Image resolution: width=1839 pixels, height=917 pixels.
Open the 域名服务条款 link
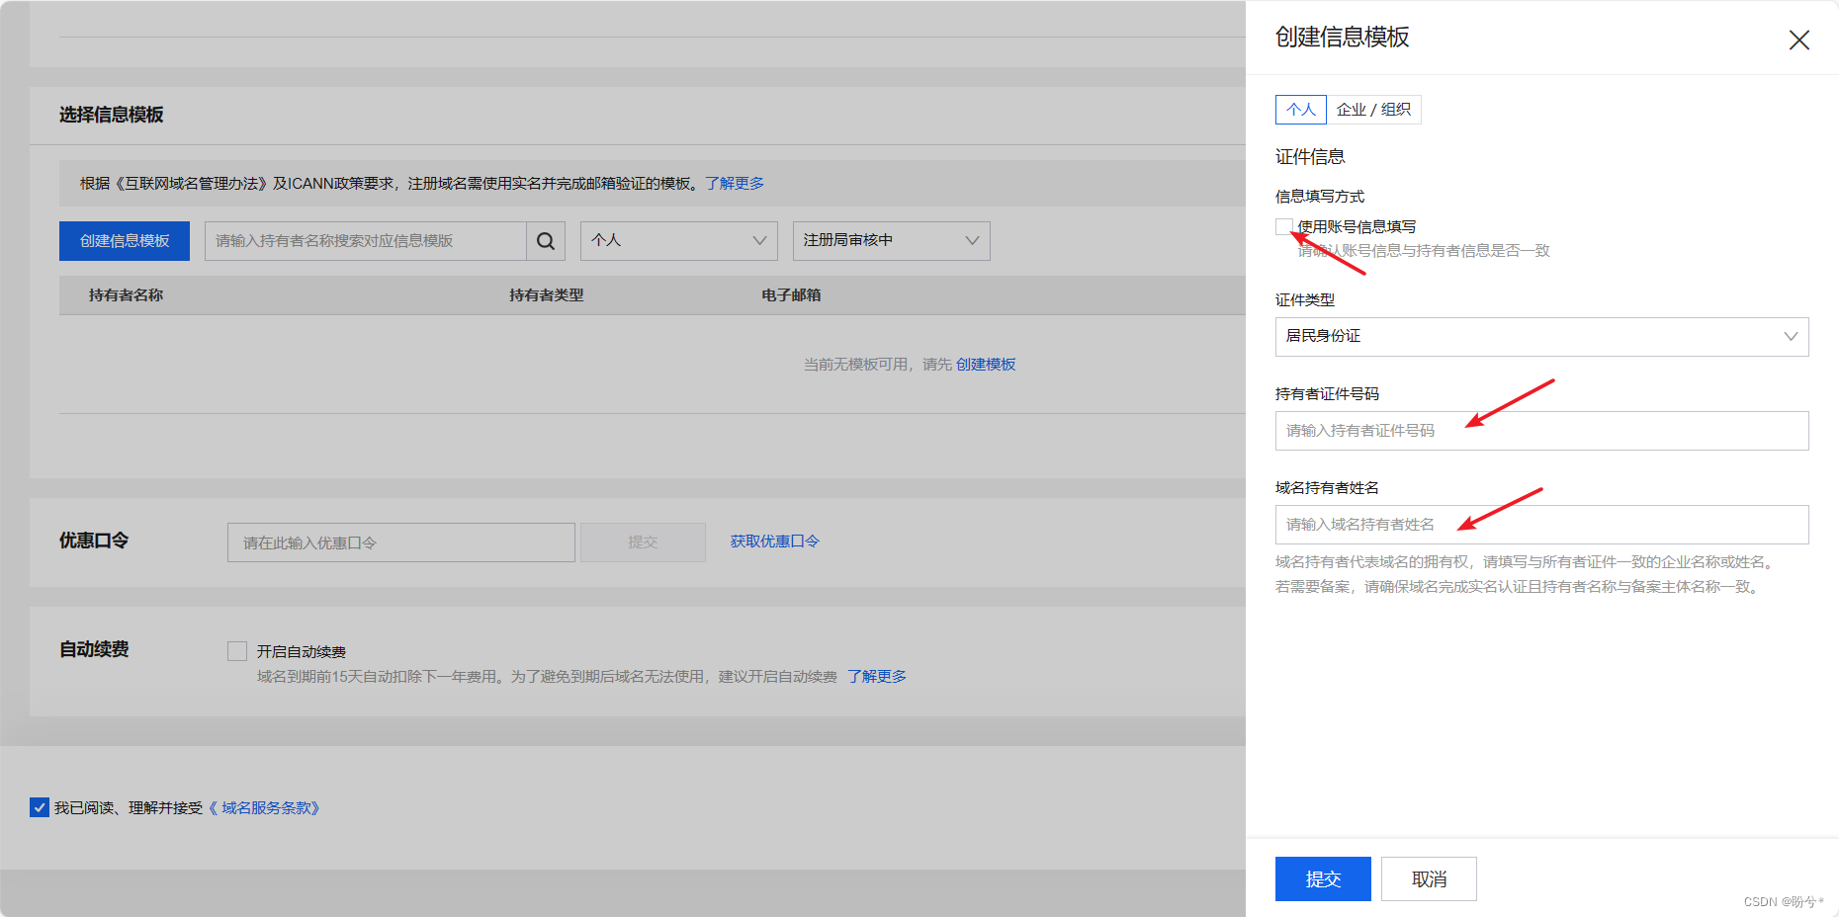click(x=264, y=808)
